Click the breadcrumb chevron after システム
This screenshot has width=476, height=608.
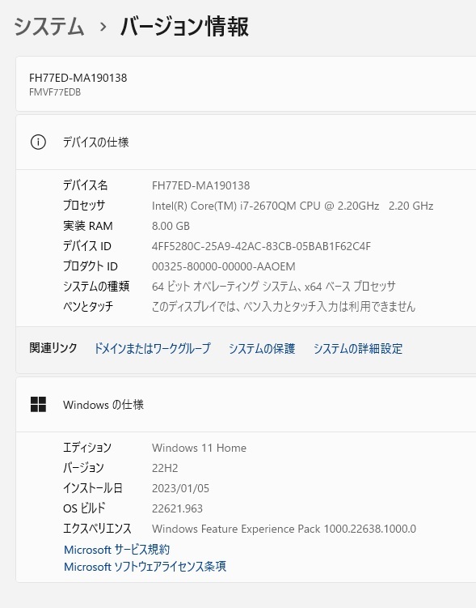click(103, 28)
